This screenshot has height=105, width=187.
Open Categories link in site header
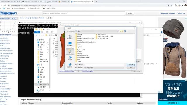[164, 14]
